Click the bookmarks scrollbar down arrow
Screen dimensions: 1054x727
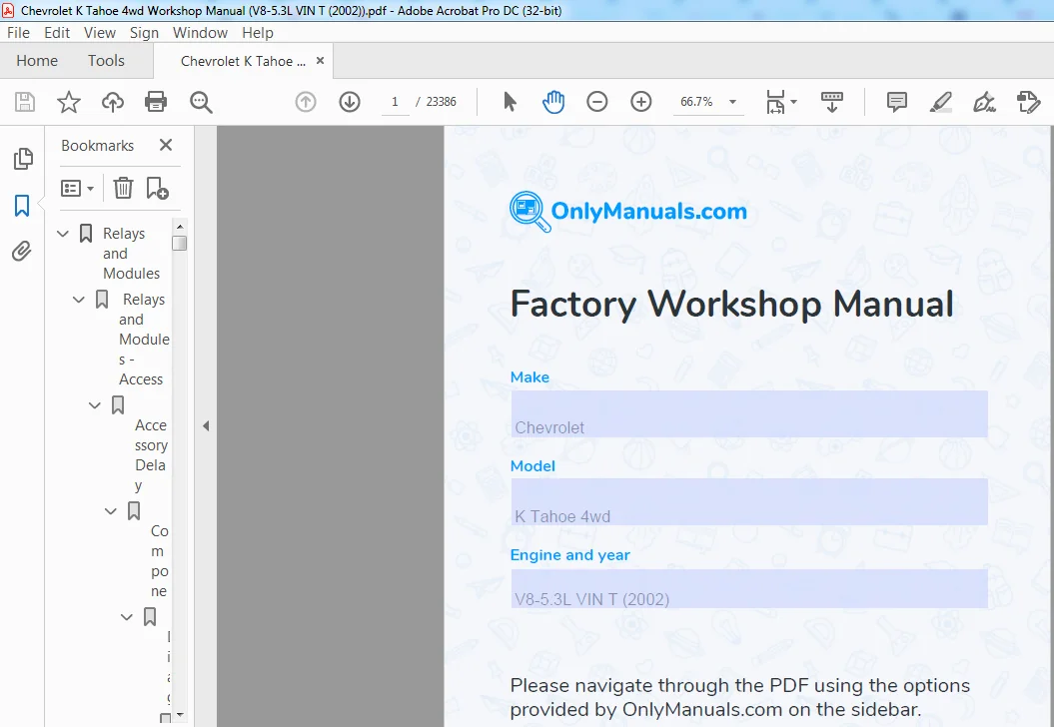click(180, 715)
